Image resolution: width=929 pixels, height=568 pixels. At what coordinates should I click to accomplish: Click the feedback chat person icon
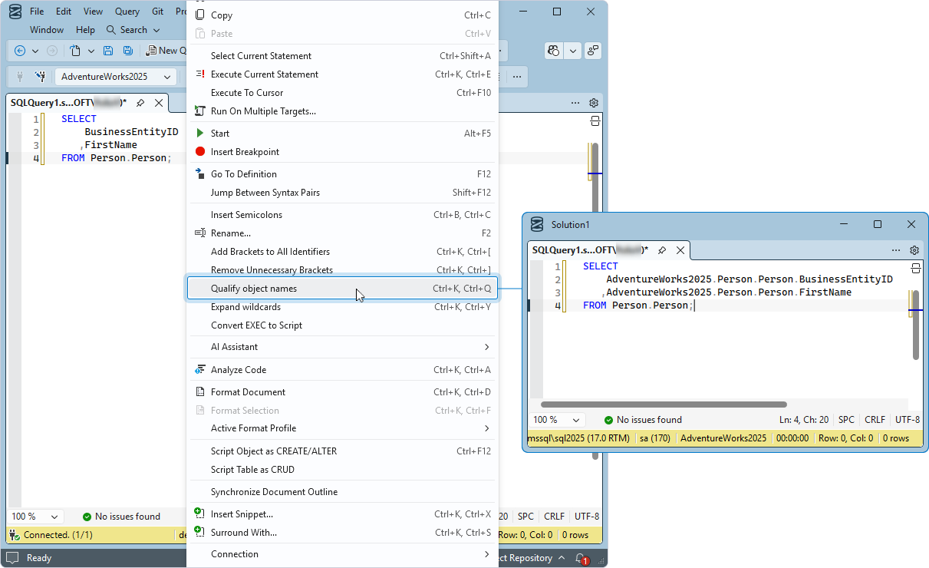pyautogui.click(x=593, y=51)
